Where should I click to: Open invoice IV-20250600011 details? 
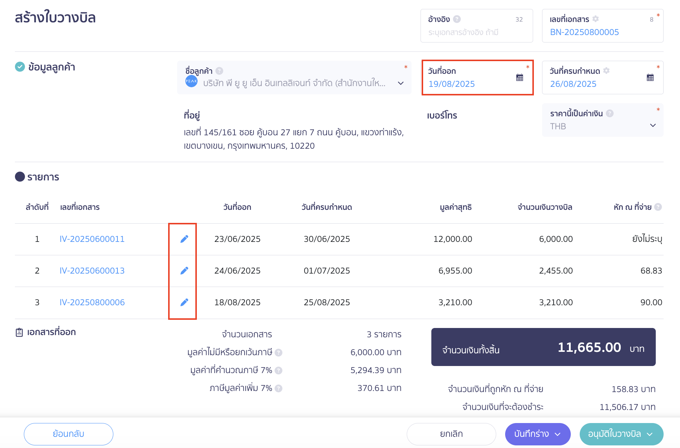[x=92, y=239]
